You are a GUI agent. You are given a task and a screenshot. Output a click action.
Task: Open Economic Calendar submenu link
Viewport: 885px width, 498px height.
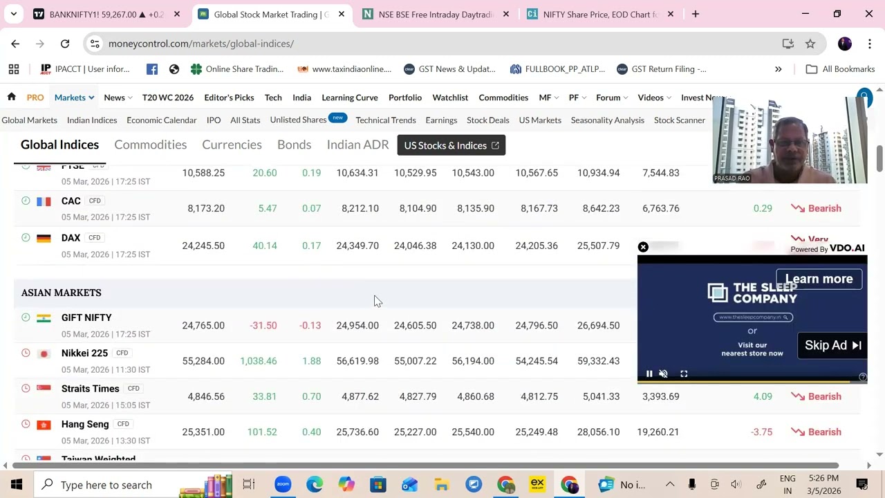click(x=162, y=120)
